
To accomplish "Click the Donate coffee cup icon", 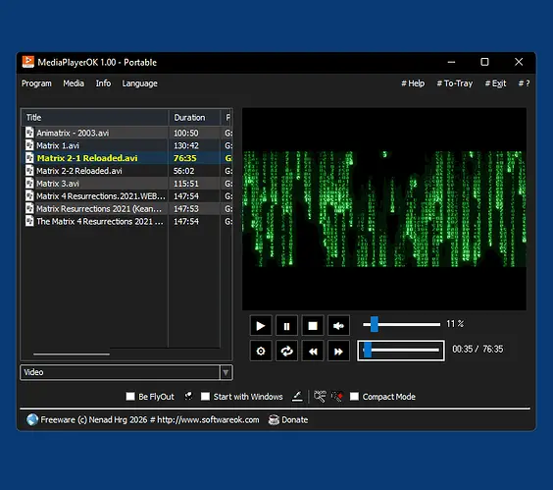I will click(x=274, y=419).
